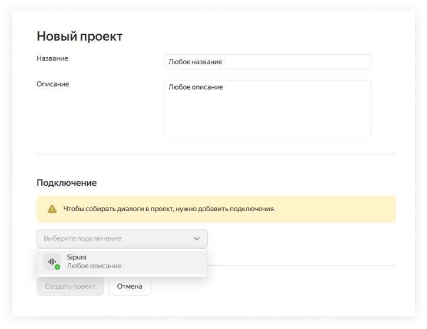Screen dimensions: 427x329
Task: Click the yellow warning triangle icon
Action: click(x=52, y=209)
